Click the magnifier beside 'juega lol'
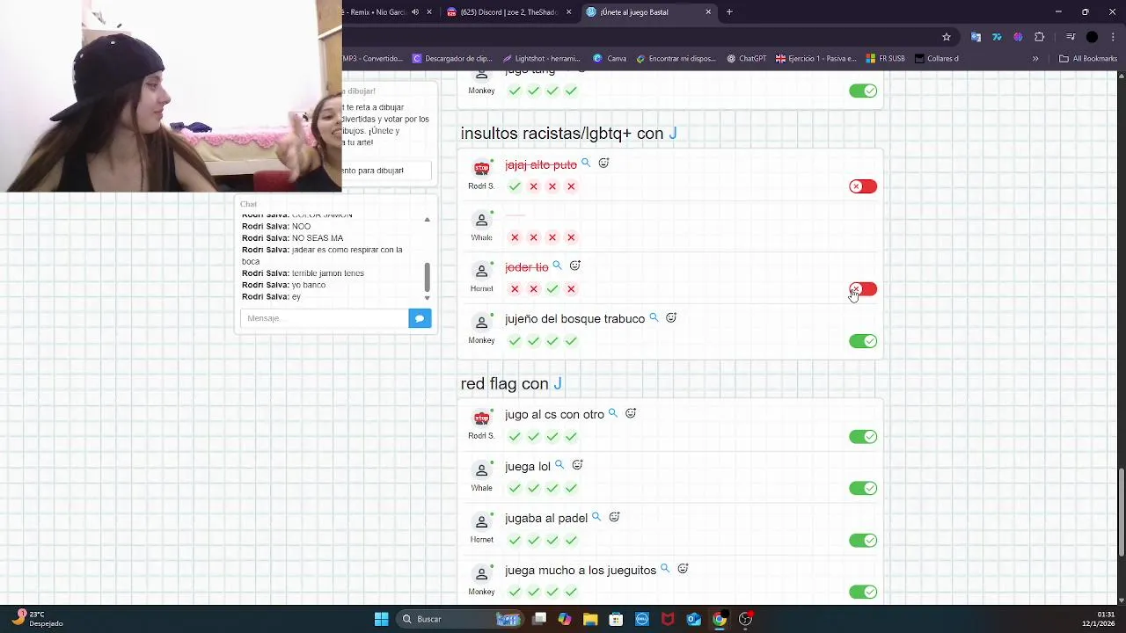 click(x=559, y=465)
